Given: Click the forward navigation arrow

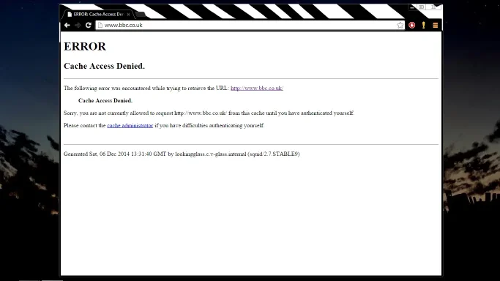Looking at the screenshot, I should point(78,25).
